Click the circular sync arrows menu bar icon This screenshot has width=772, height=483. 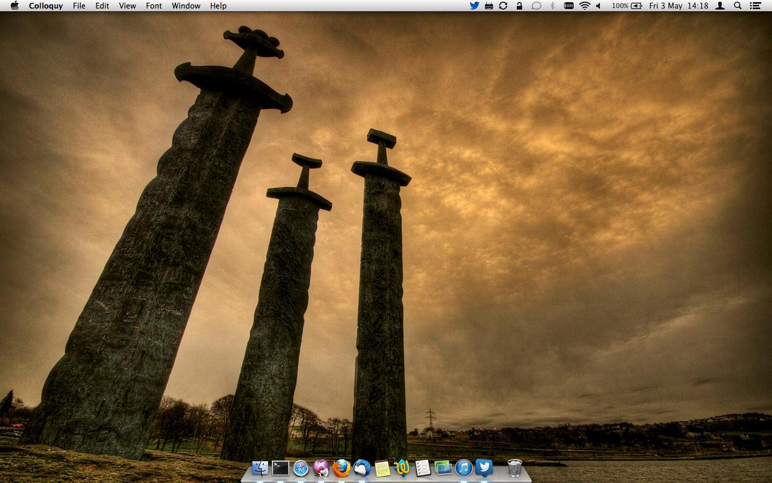pyautogui.click(x=503, y=6)
